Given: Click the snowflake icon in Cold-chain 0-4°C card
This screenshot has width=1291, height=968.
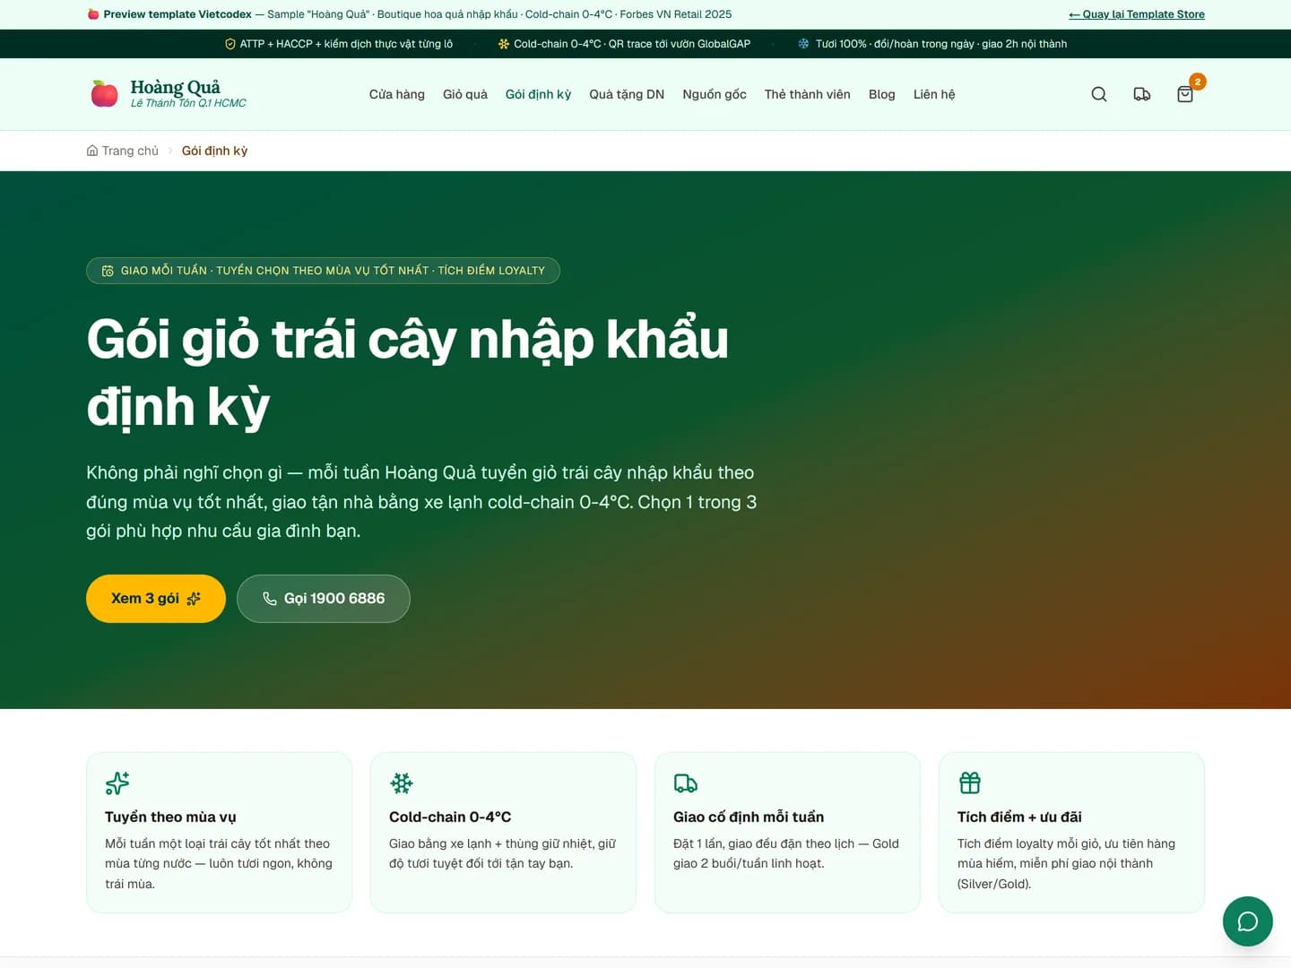Looking at the screenshot, I should click(402, 783).
